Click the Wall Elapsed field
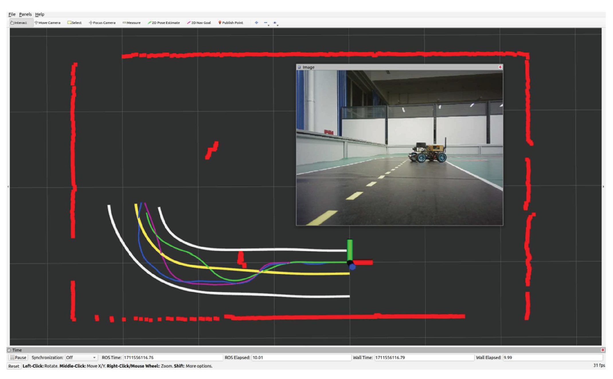This screenshot has height=379, width=613. point(553,358)
